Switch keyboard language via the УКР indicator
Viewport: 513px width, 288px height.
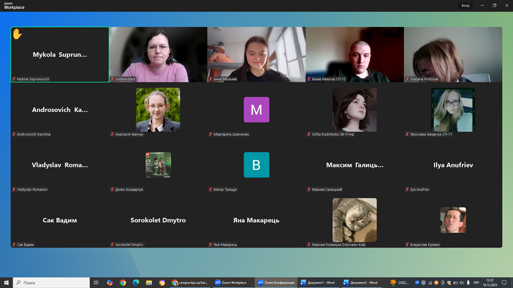click(x=476, y=283)
